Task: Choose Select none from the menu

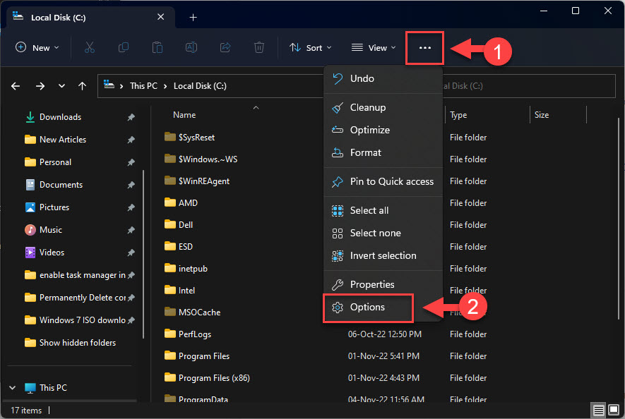Action: 383,233
